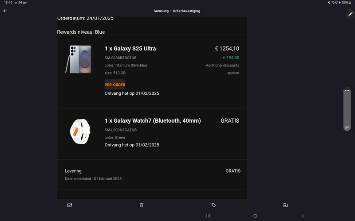Screen dimensions: 355x221
Task: Select 'color: Titanium Silverblue' text
Action: (126, 65)
